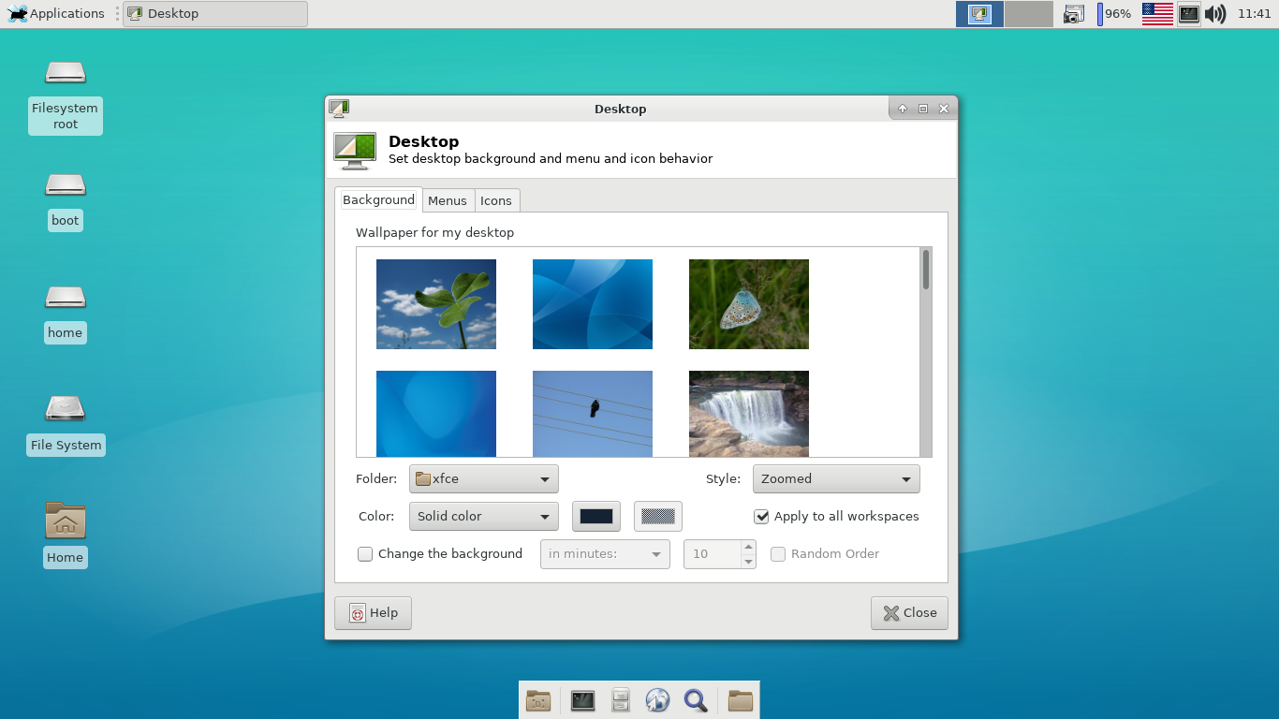Click the volume speaker icon in the panel
1279x719 pixels.
(1215, 14)
